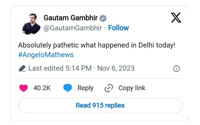Click the chain copy link icon

pyautogui.click(x=109, y=88)
